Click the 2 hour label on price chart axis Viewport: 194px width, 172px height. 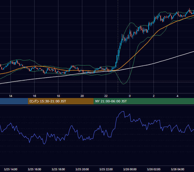pyautogui.click(x=154, y=96)
